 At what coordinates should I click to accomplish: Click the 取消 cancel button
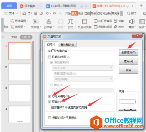[x=129, y=70]
